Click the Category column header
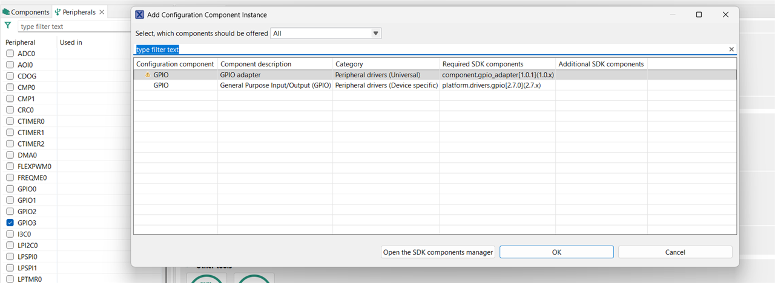 coord(386,64)
